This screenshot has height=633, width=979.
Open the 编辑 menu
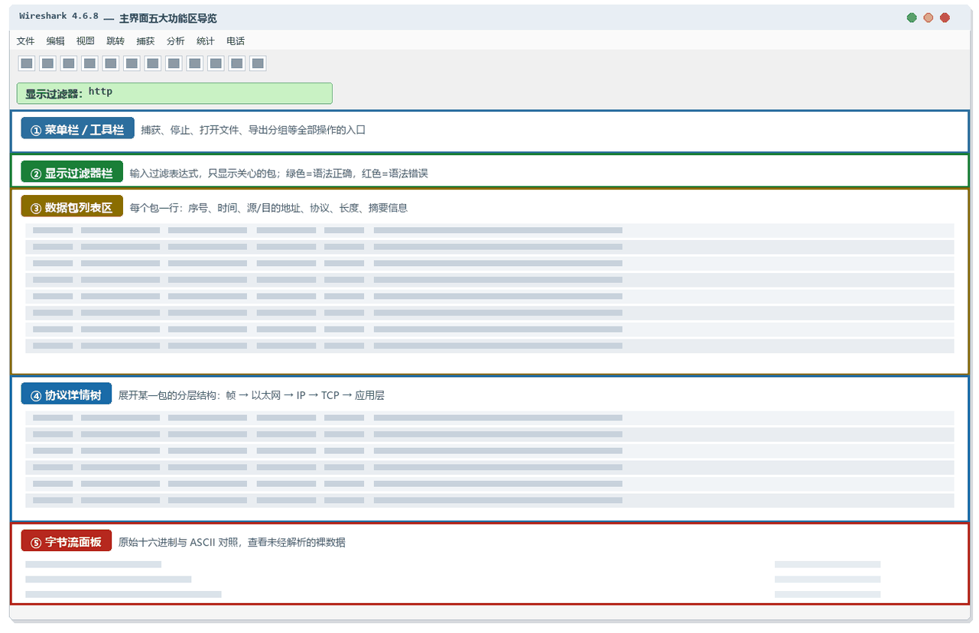point(56,41)
